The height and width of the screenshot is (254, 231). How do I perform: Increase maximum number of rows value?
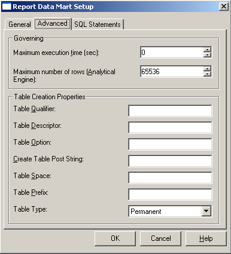tap(208, 69)
